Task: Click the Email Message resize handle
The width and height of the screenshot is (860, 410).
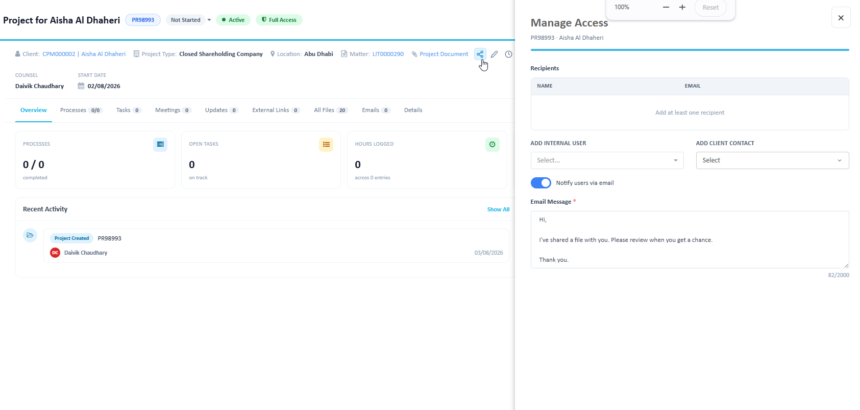Action: click(846, 265)
